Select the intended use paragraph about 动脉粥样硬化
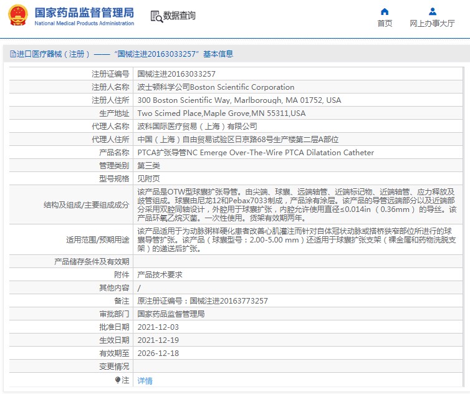The width and height of the screenshot is (470, 394). pos(297,239)
